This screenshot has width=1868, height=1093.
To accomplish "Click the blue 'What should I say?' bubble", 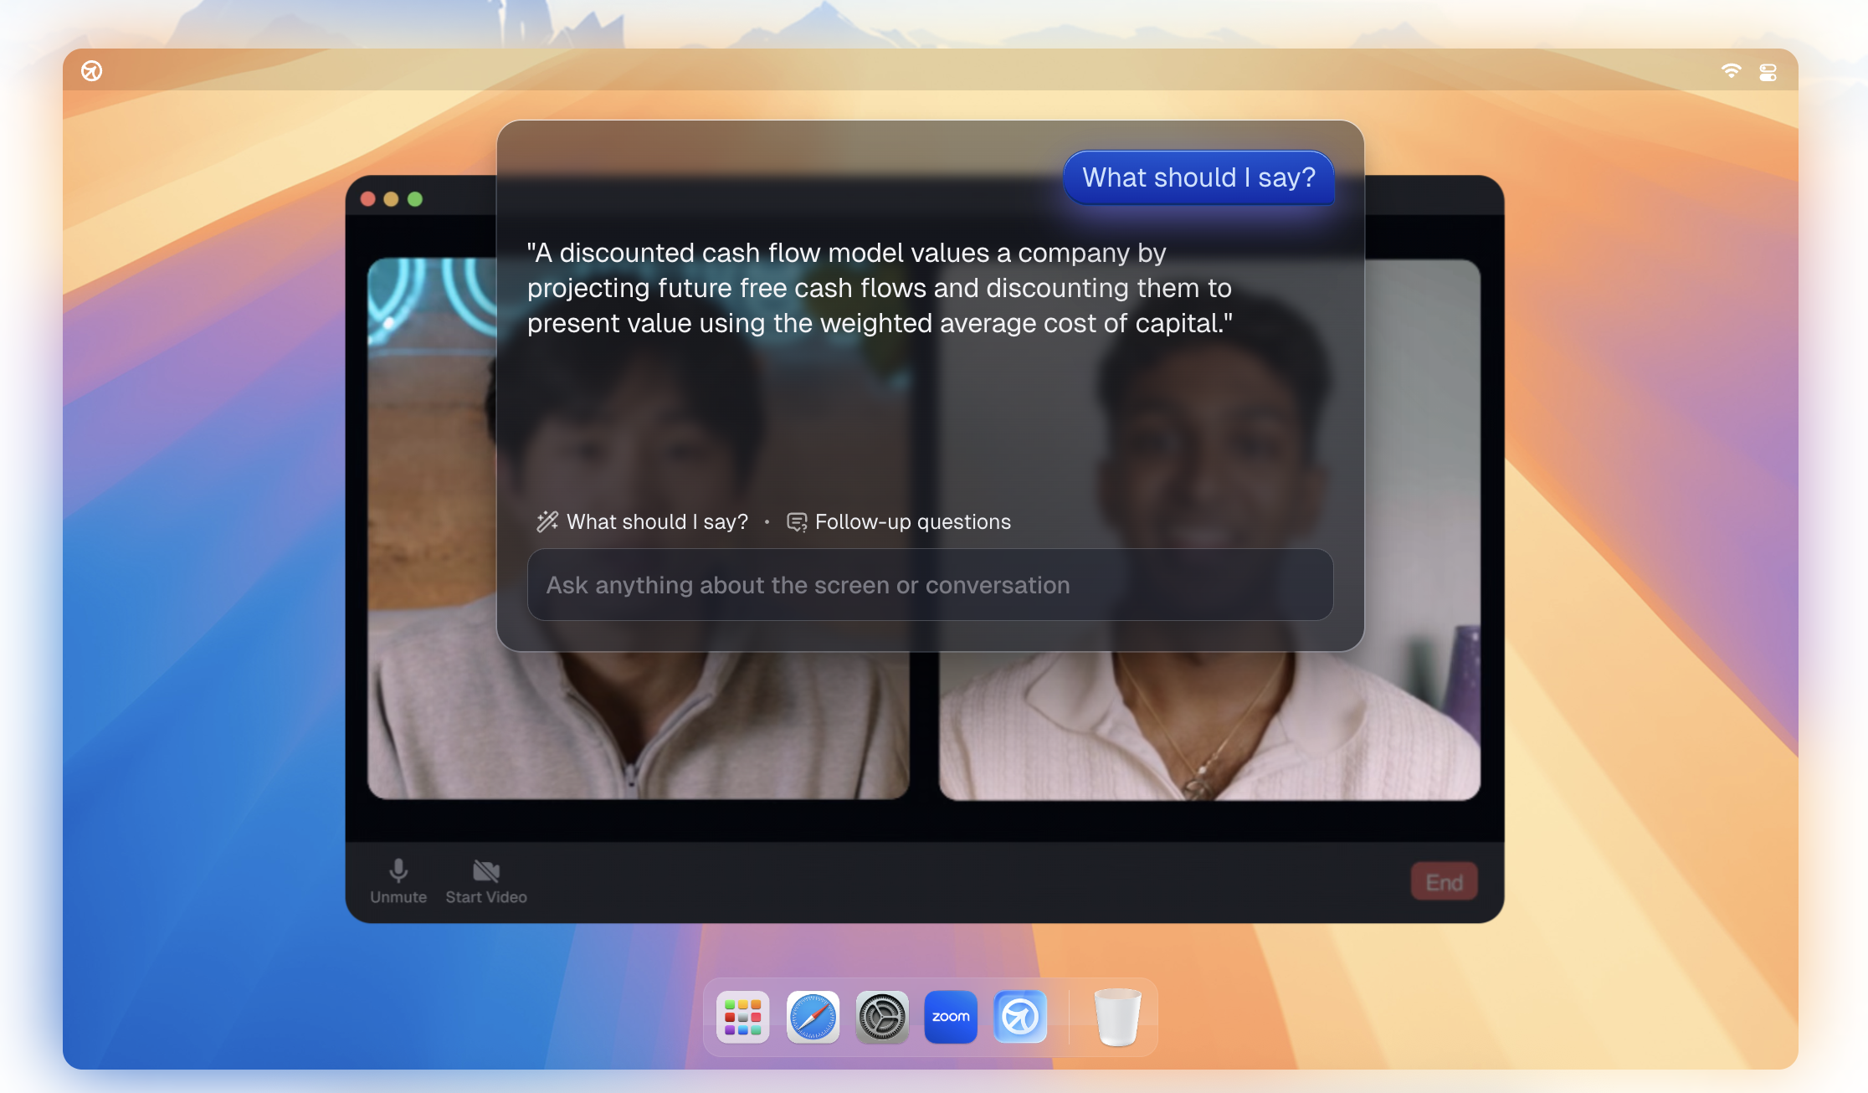I will [x=1198, y=177].
